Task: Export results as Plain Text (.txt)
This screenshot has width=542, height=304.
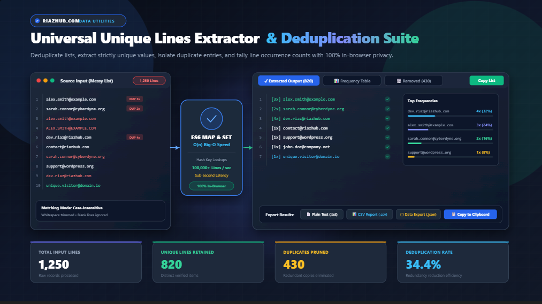Action: pos(322,215)
